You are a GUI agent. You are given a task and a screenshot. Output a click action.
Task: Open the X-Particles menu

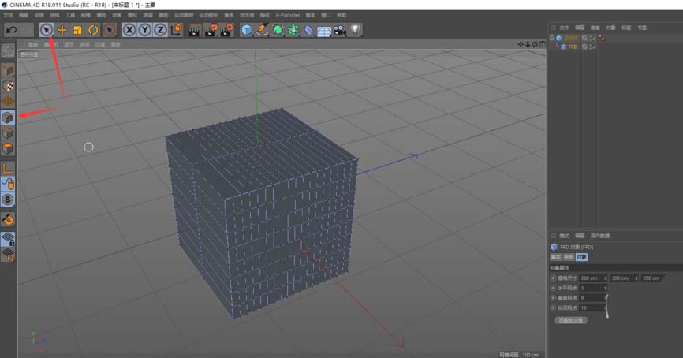coord(287,15)
